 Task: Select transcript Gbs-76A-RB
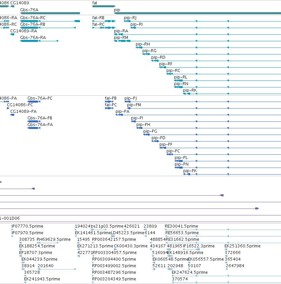[x=33, y=24]
